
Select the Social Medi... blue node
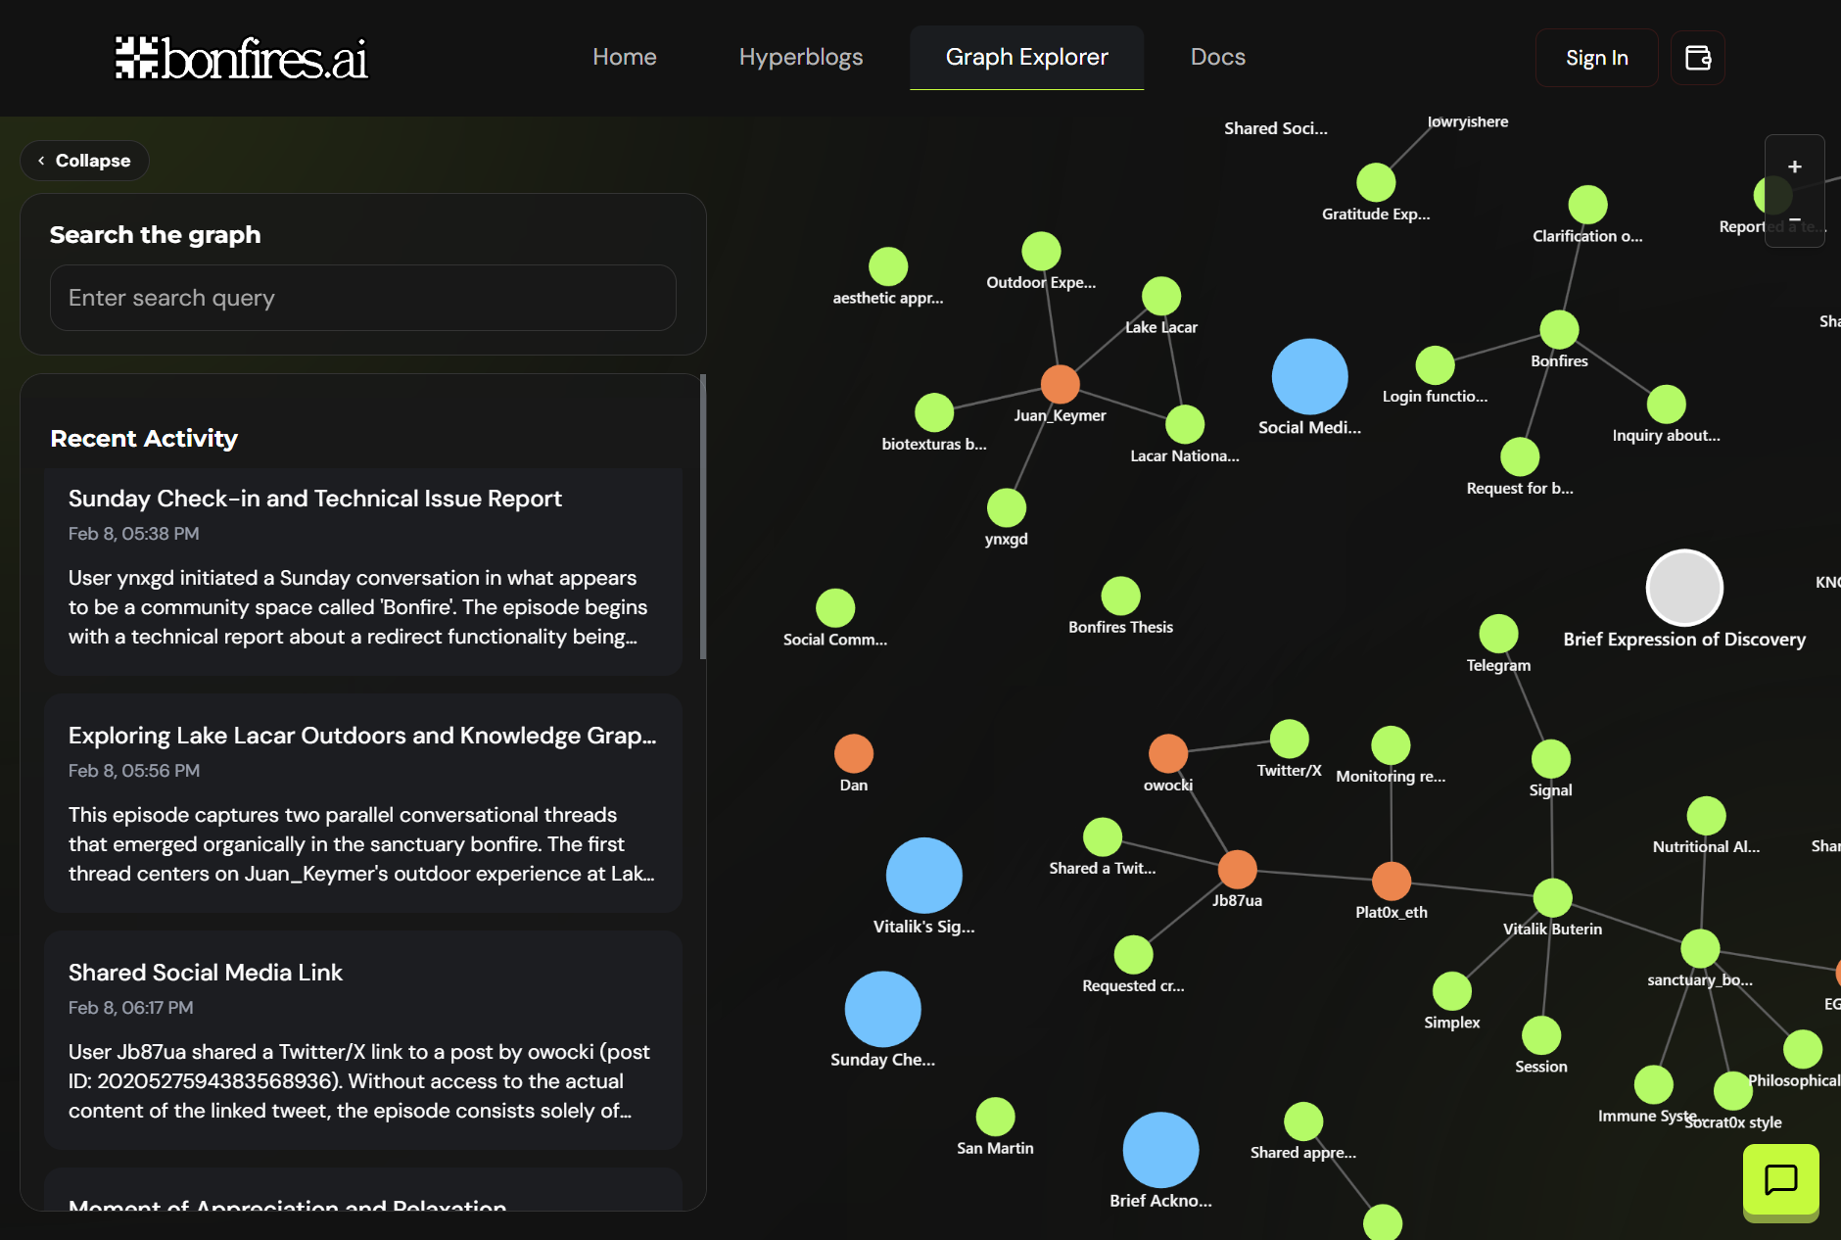(x=1309, y=376)
